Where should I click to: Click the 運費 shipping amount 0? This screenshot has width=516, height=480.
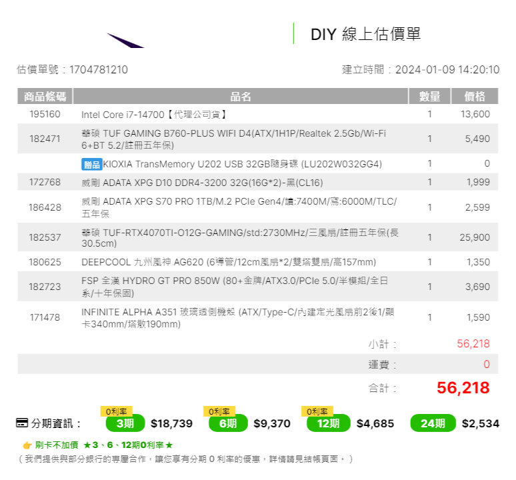pyautogui.click(x=487, y=365)
